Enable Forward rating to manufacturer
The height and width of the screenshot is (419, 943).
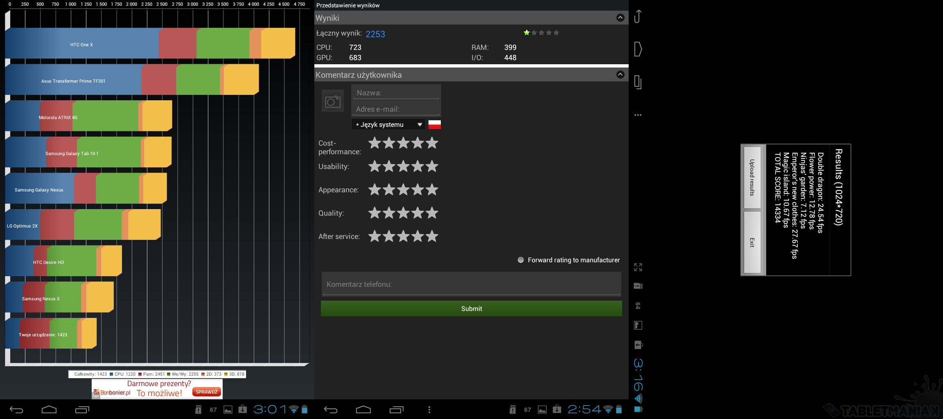pyautogui.click(x=521, y=260)
